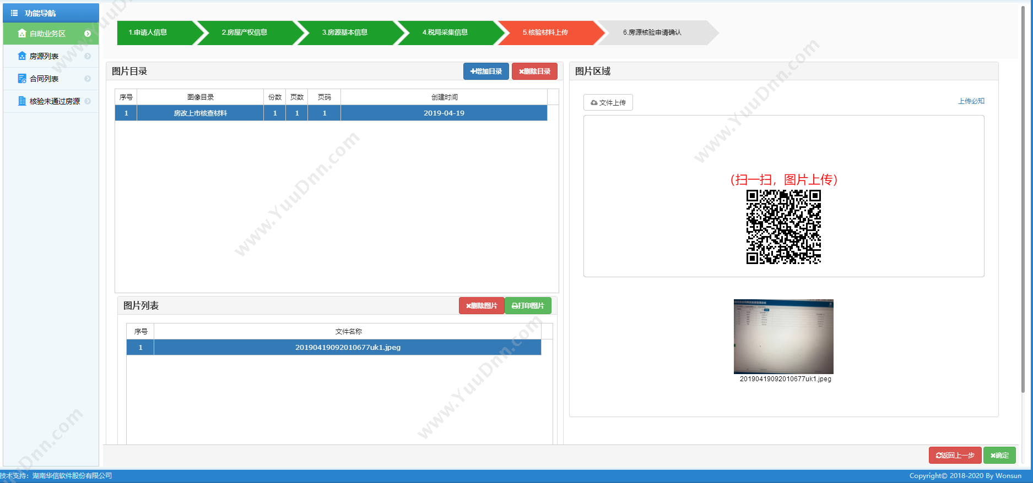Go to step 3.房源基本信息

(x=351, y=32)
